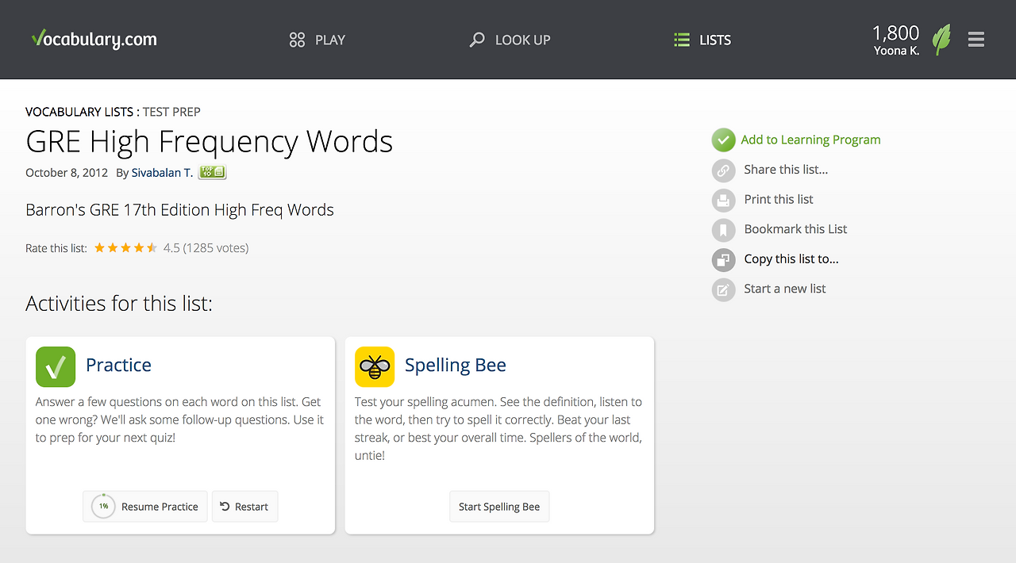
Task: Open the Spelling Bee activity title
Action: [456, 365]
